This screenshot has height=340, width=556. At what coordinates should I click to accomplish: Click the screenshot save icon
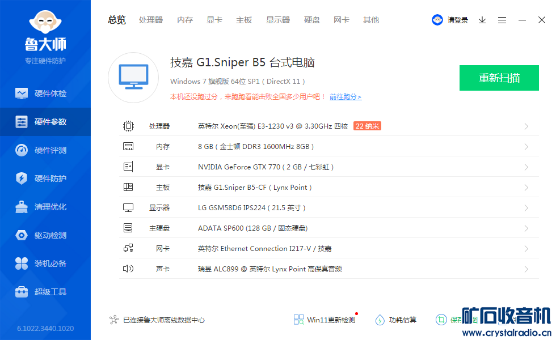tap(441, 320)
